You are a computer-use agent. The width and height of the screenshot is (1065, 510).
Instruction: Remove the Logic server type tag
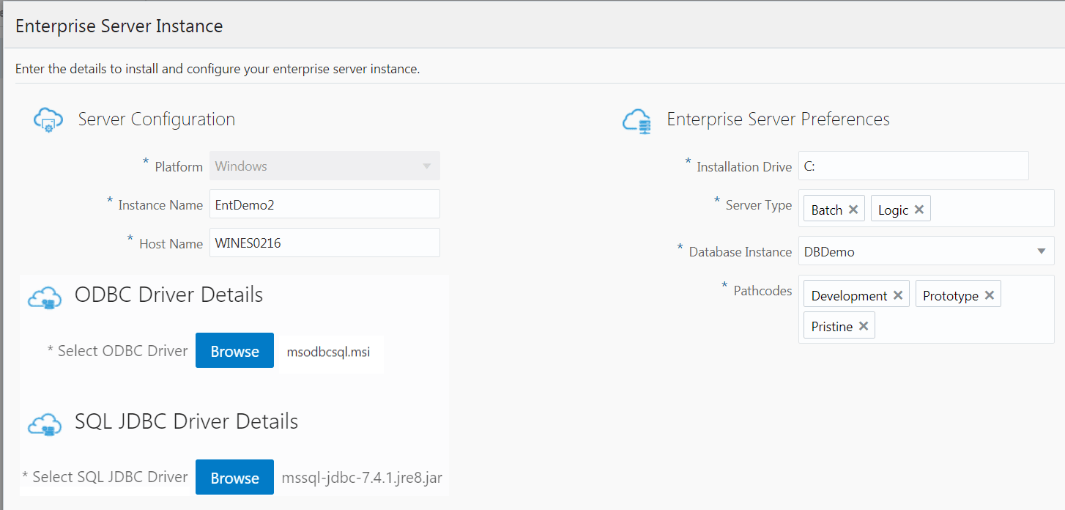(x=919, y=209)
